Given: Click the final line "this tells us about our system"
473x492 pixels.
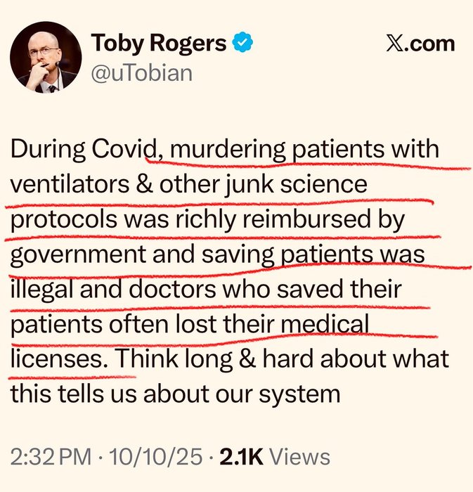Looking at the screenshot, I should click(x=175, y=394).
